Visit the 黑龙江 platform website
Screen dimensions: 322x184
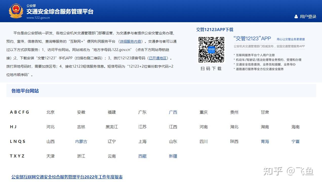112,127
